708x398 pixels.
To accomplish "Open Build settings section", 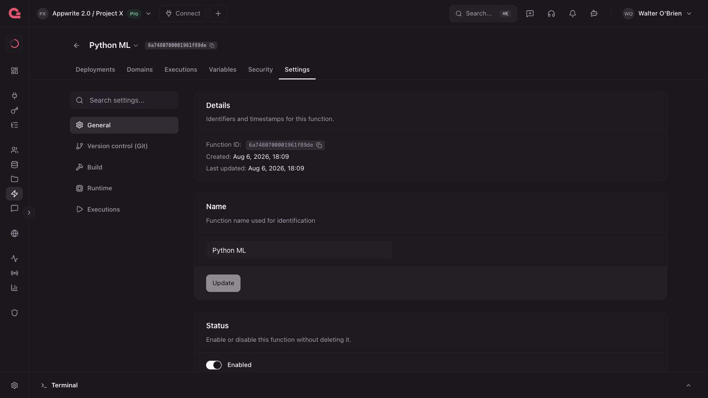I will click(x=124, y=167).
